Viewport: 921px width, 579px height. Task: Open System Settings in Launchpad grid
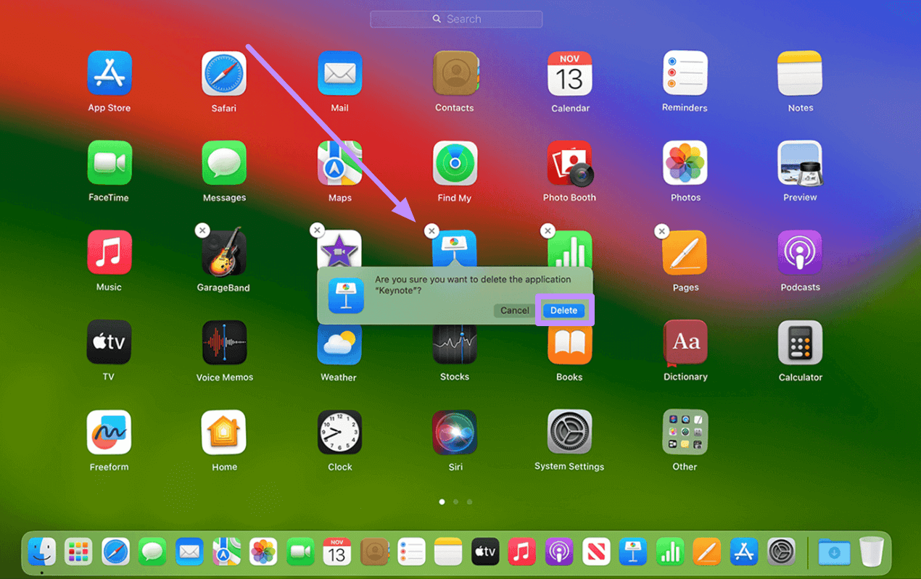tap(570, 432)
